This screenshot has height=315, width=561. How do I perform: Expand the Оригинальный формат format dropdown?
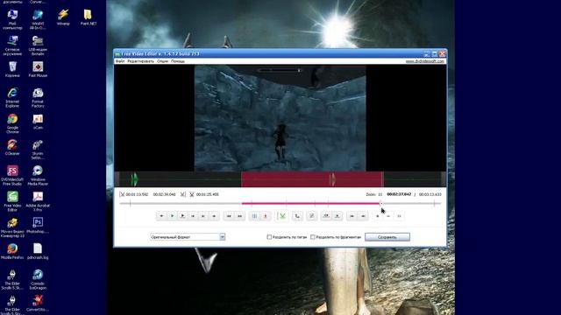(x=222, y=237)
